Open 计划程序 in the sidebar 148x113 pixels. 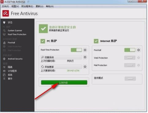click(x=12, y=71)
